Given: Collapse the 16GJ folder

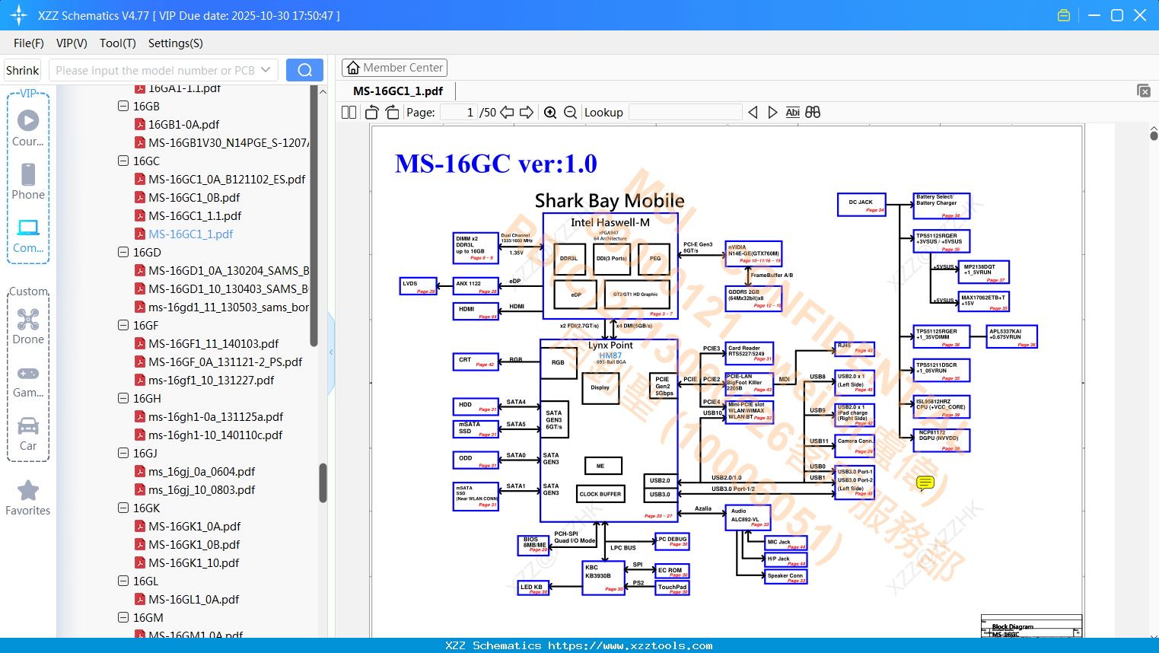Looking at the screenshot, I should point(123,454).
